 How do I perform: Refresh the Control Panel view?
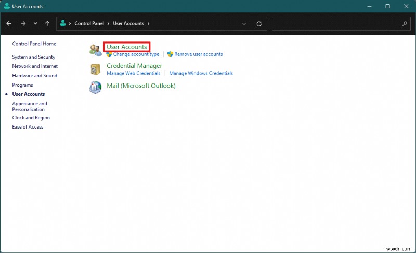[259, 24]
